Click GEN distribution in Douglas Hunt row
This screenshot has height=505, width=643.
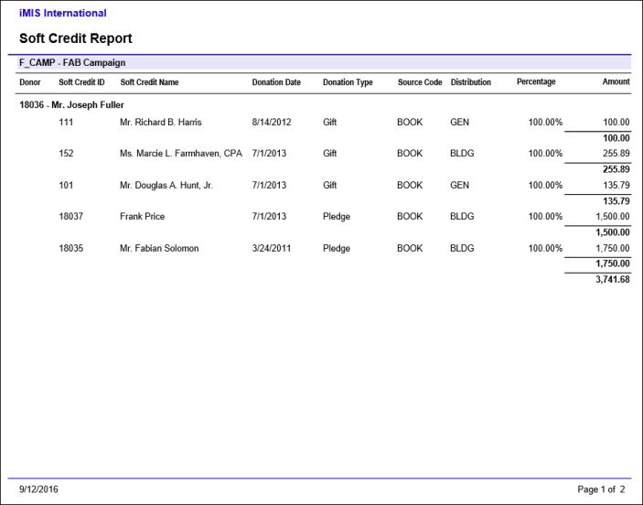click(x=460, y=185)
